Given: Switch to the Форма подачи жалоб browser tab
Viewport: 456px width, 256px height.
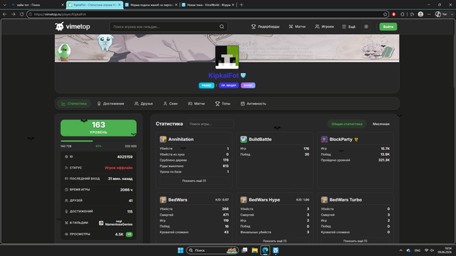Looking at the screenshot, I should [151, 5].
